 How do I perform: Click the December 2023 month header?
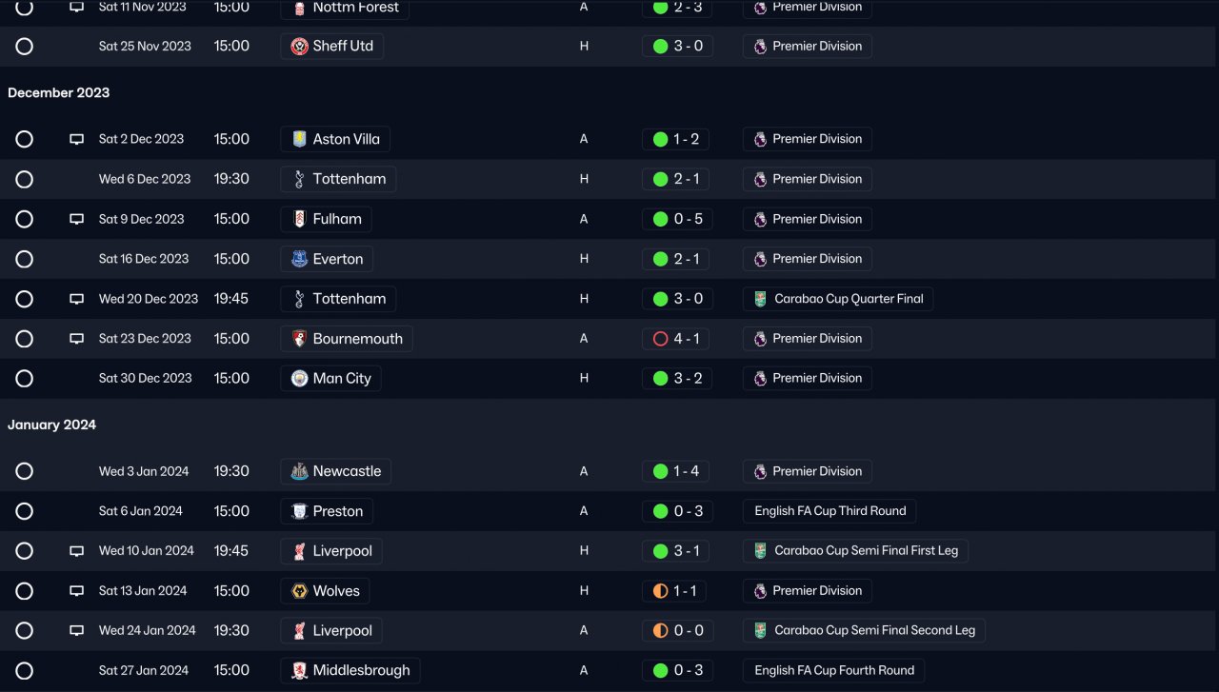[59, 92]
